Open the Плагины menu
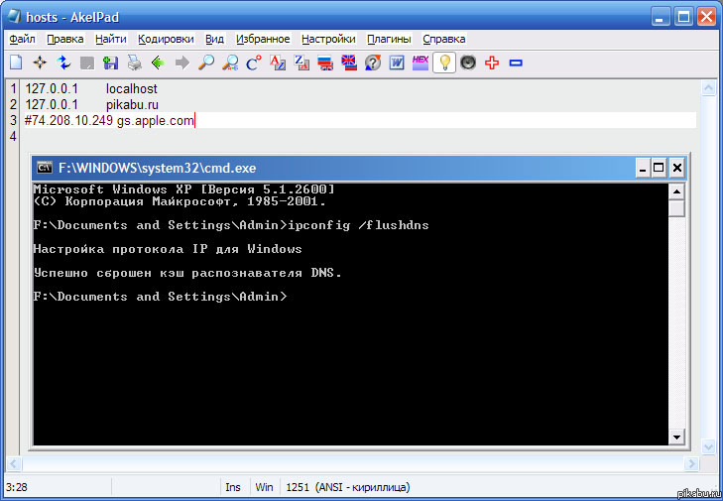Screen dimensions: 723x501 click(x=389, y=39)
